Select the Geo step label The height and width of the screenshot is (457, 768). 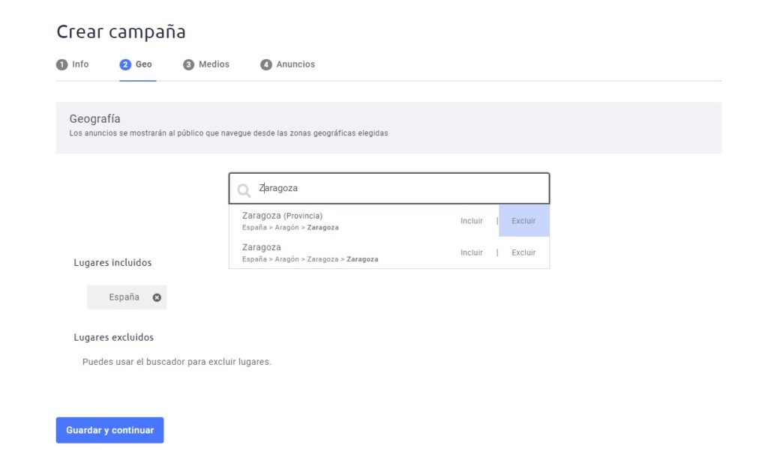144,64
